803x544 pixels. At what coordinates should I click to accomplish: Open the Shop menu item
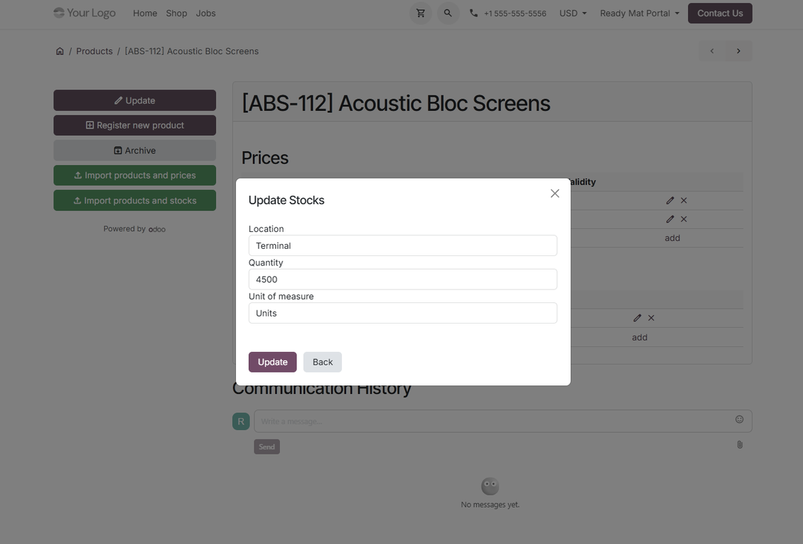[176, 14]
